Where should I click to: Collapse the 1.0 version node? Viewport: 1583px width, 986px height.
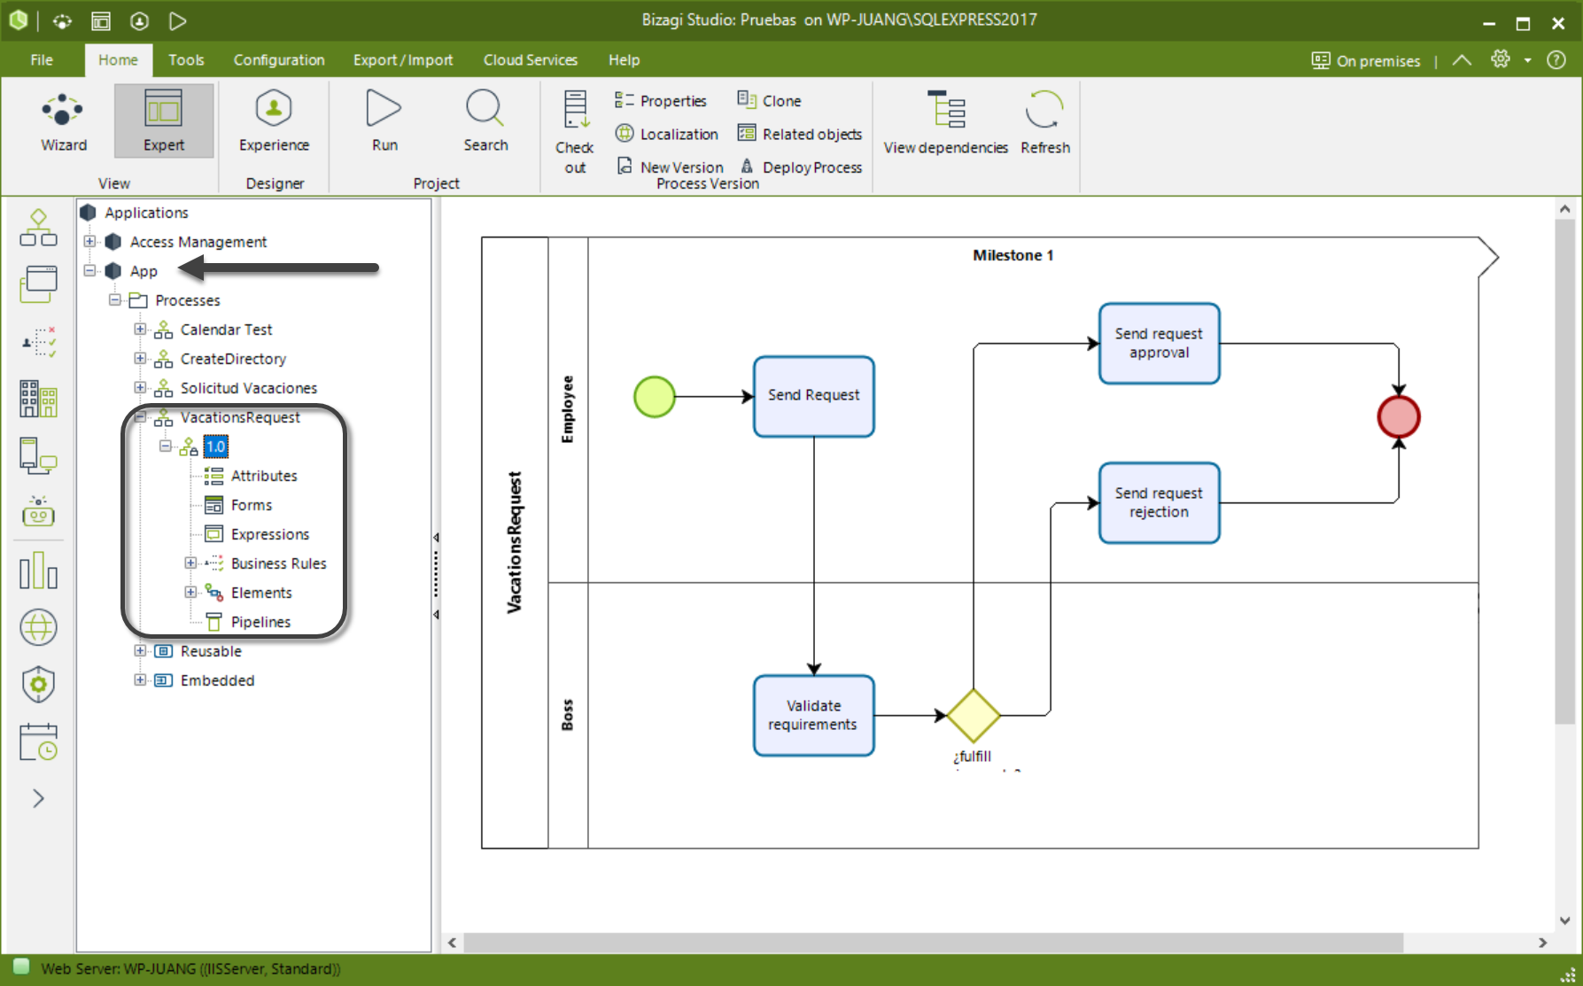166,446
